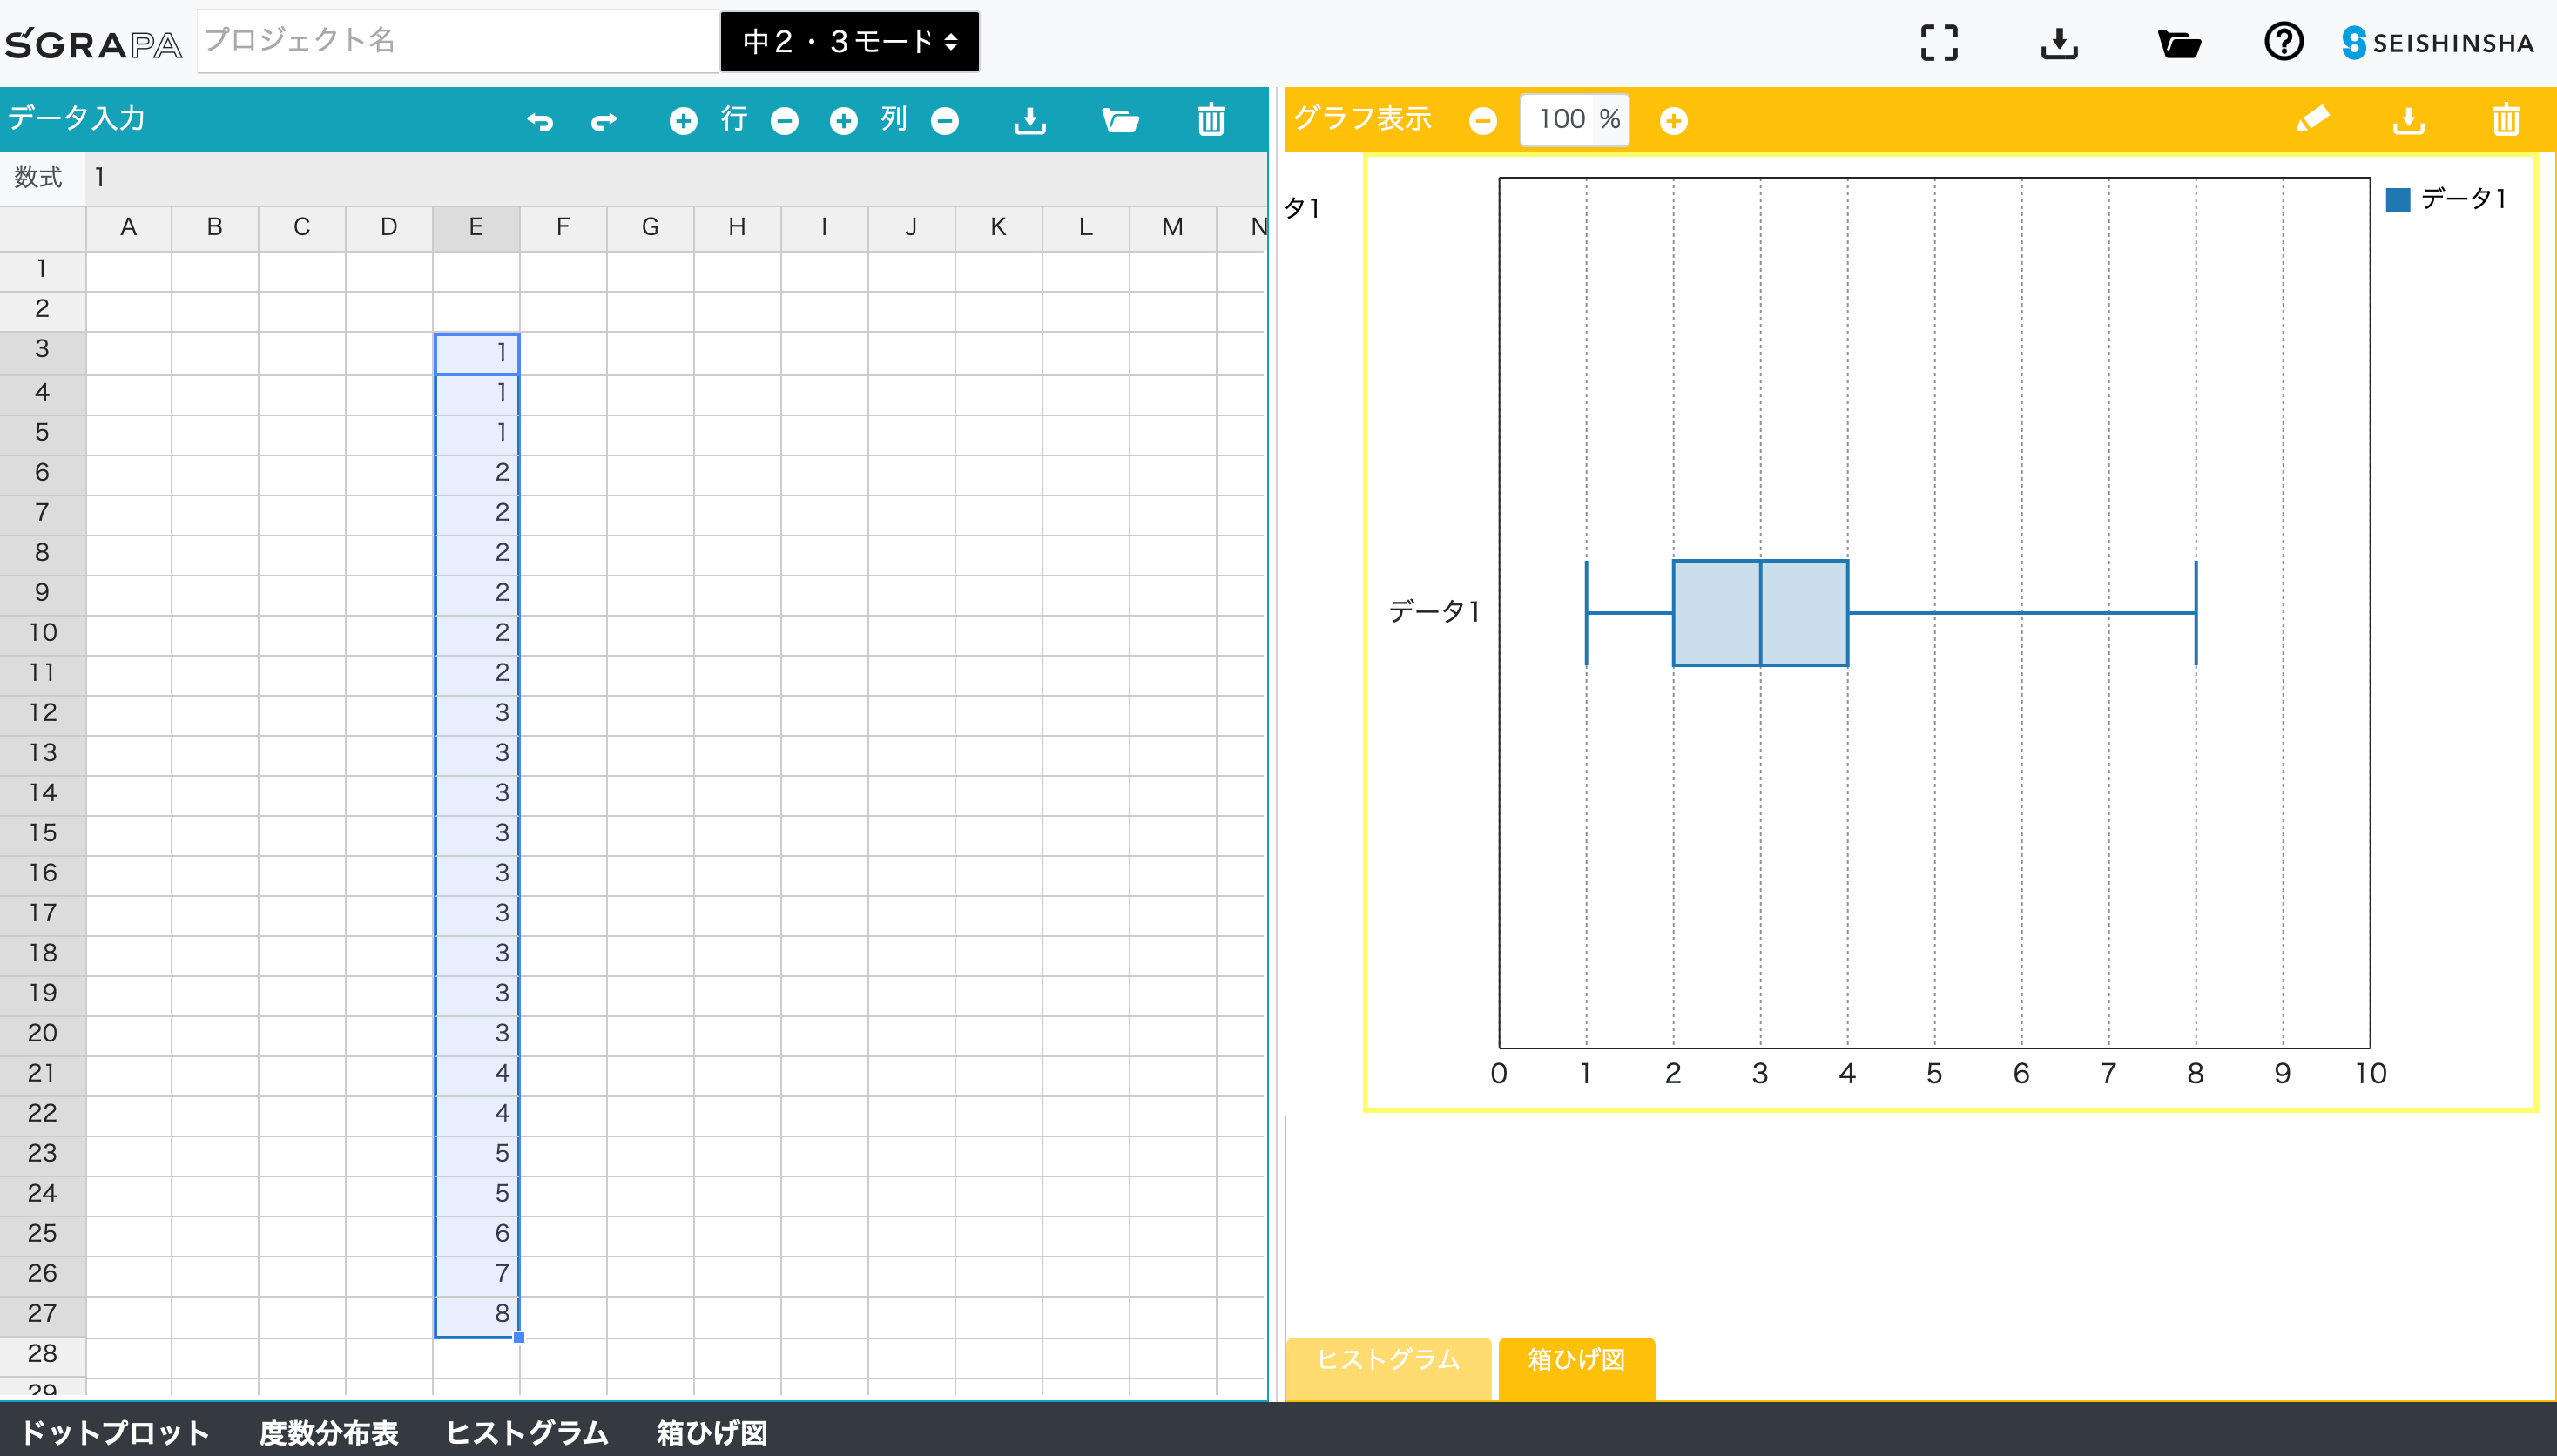The height and width of the screenshot is (1456, 2557).
Task: Click the 数式 formula input bar
Action: [x=676, y=178]
